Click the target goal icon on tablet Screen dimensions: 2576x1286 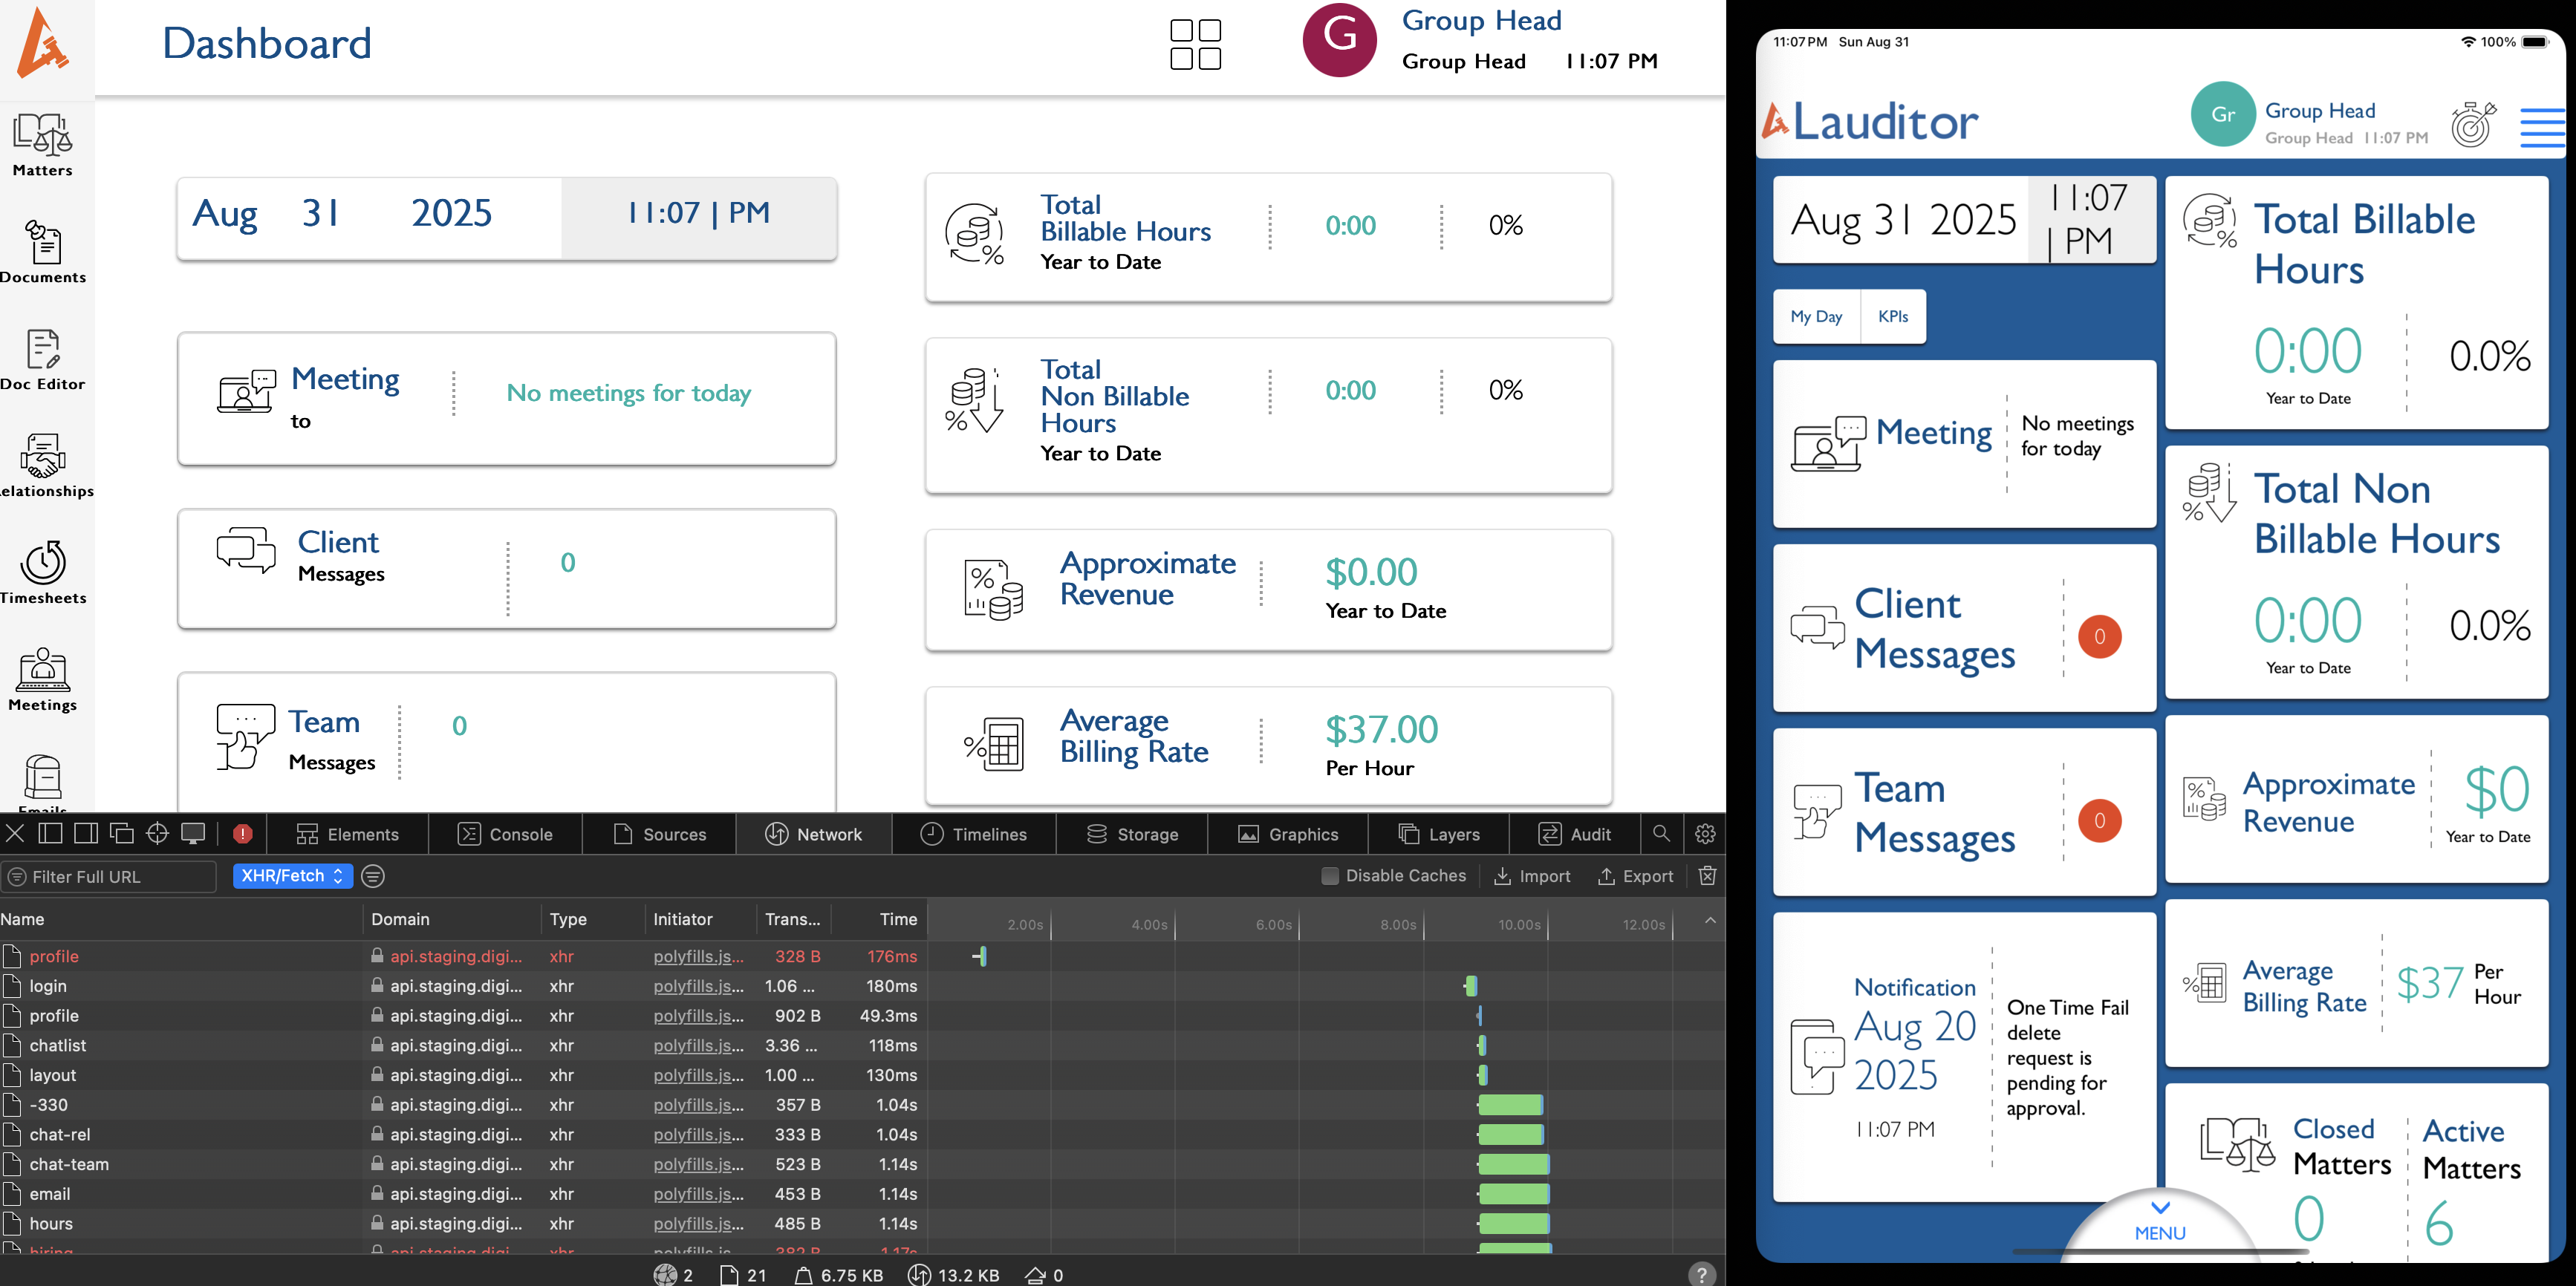point(2472,124)
